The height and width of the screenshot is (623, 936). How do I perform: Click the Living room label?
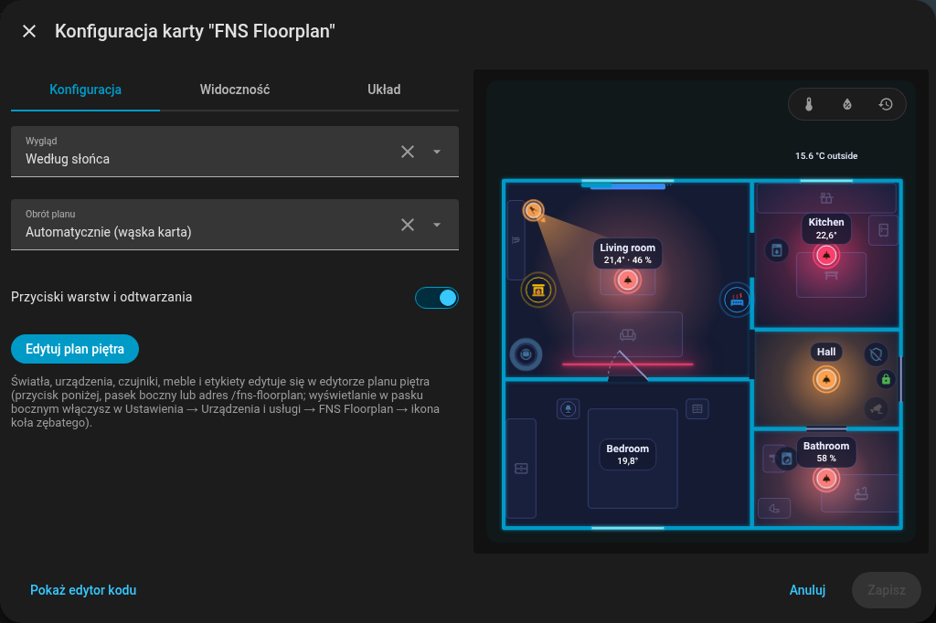point(627,254)
